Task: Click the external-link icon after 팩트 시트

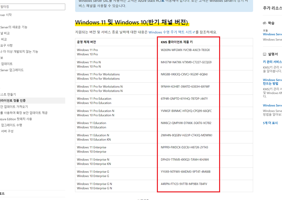Action: pyautogui.click(x=194, y=32)
